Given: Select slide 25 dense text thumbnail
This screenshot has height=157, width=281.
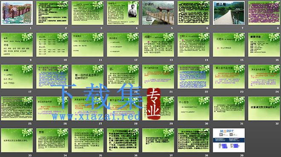Looking at the screenshot, I should pyautogui.click(x=17, y=108).
